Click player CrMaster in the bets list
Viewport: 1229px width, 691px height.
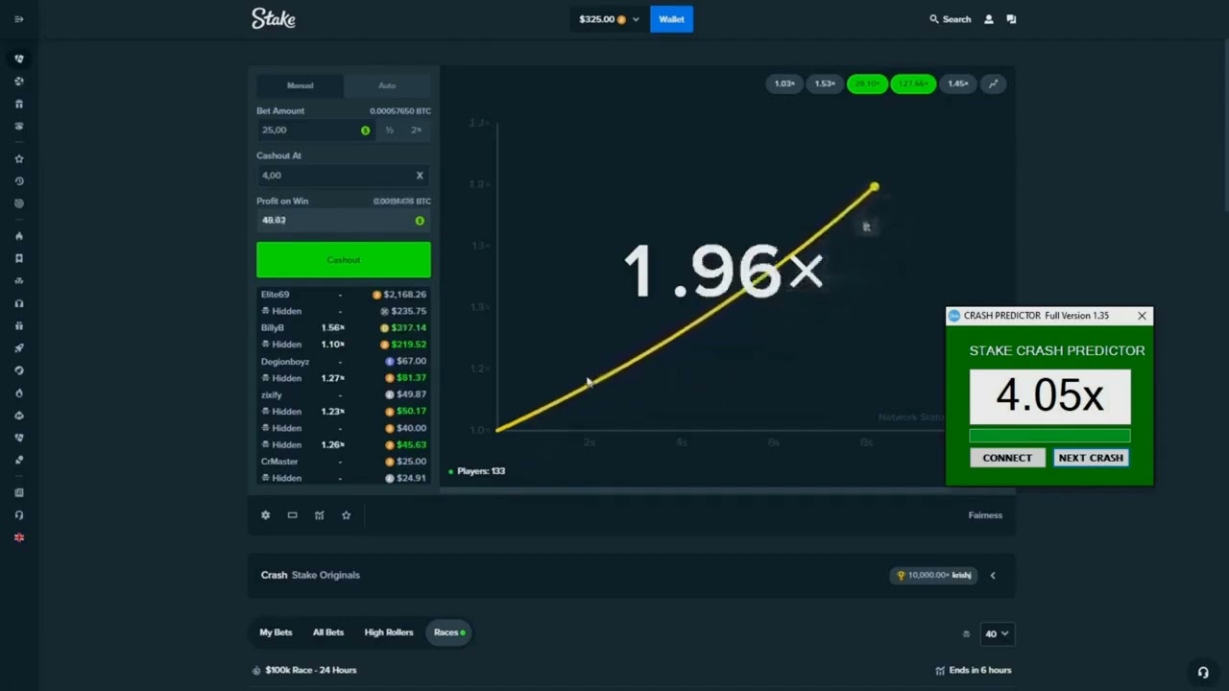coord(279,462)
